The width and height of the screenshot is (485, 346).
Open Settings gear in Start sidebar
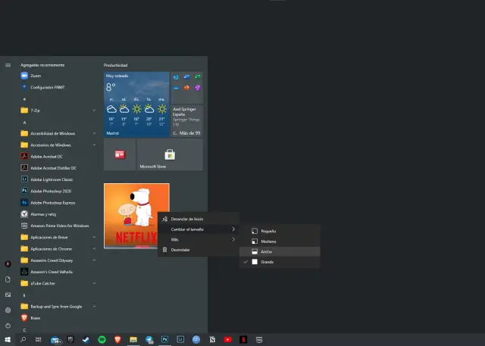pos(8,310)
